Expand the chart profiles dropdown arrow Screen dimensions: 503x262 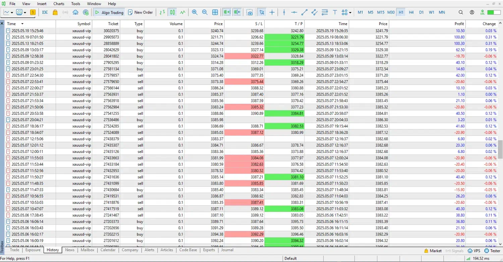tap(25, 13)
